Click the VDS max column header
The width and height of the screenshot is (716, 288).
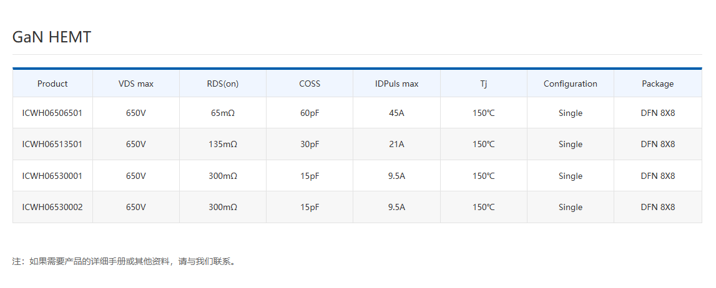click(136, 84)
